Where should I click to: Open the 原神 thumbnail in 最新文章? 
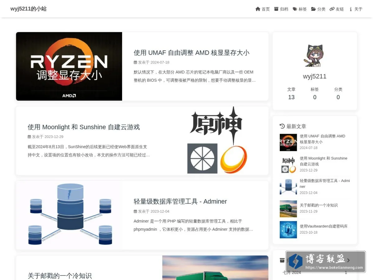click(x=288, y=165)
